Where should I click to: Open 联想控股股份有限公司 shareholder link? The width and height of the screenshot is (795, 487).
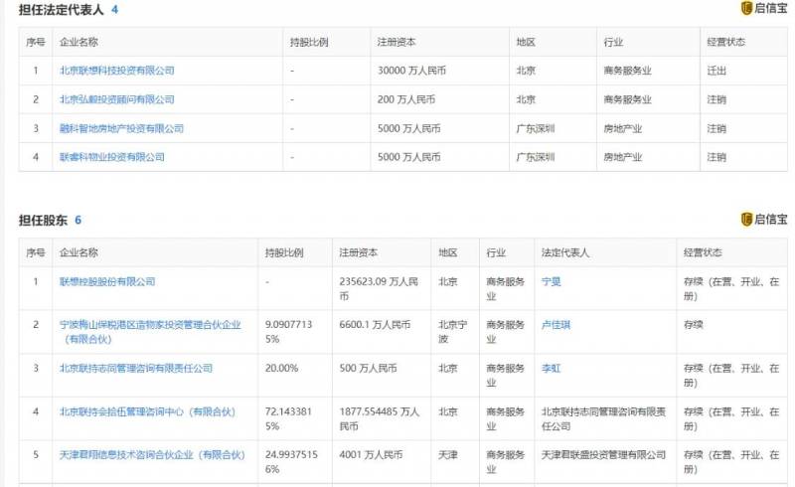(x=107, y=281)
